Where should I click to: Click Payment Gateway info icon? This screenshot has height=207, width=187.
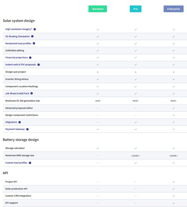coord(27,129)
